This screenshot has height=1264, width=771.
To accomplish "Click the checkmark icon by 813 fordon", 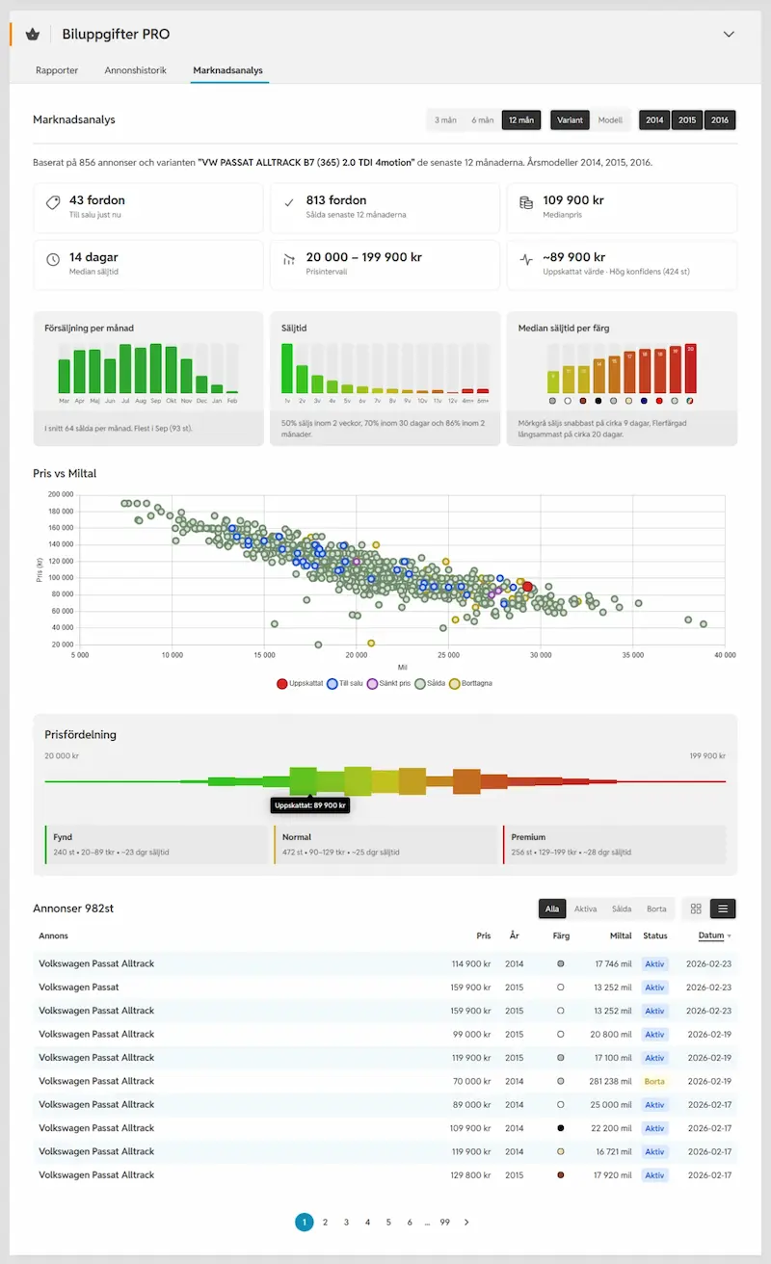I will [289, 203].
